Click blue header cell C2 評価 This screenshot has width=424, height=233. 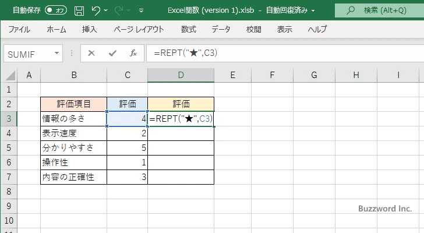tap(128, 104)
